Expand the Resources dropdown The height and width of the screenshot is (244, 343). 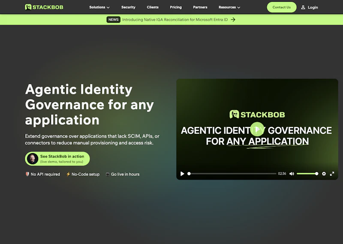point(229,7)
